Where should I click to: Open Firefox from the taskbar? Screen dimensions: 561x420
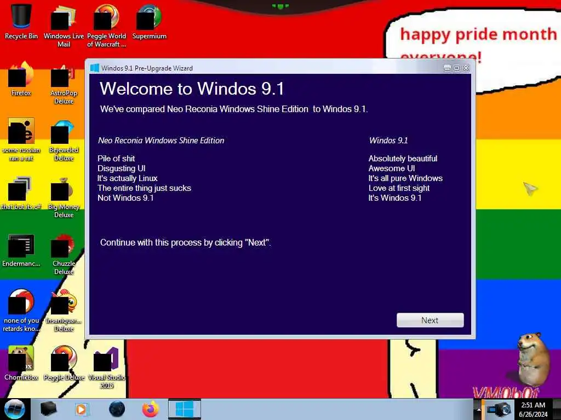pos(151,409)
